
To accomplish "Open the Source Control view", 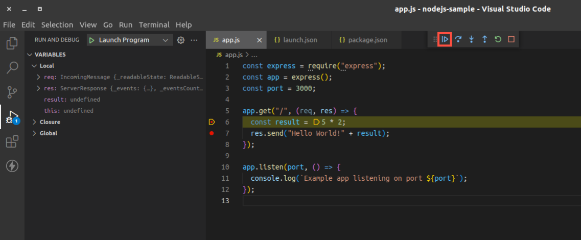I will point(12,92).
